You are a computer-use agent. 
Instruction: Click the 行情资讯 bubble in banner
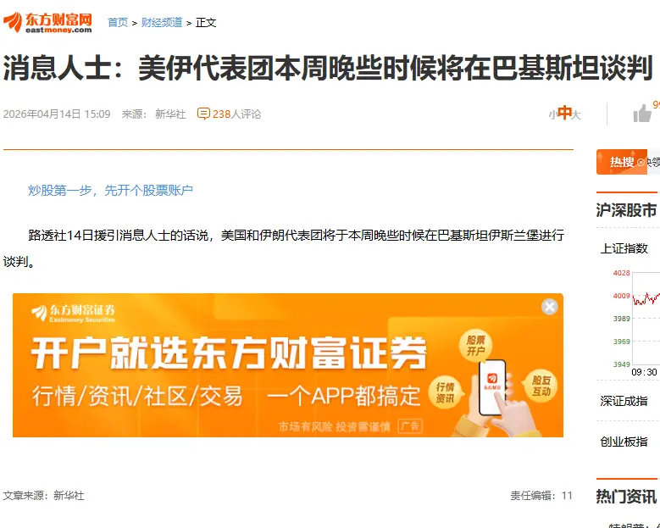click(445, 392)
